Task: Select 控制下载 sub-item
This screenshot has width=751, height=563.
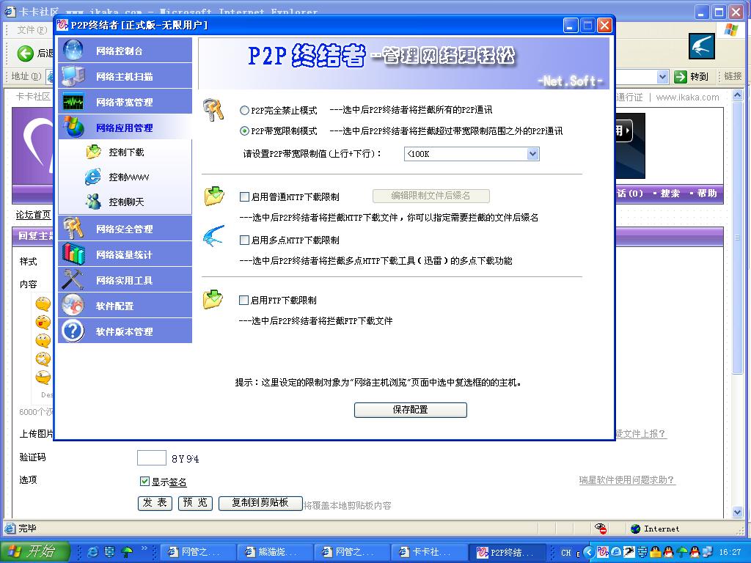Action: 126,152
